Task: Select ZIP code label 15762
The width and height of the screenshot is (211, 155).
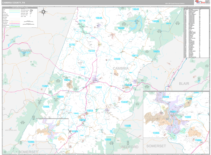Action: tap(72, 45)
